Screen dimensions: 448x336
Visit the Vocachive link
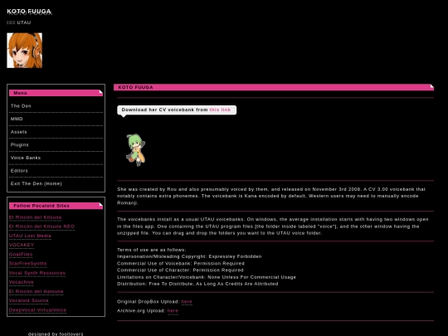click(21, 282)
